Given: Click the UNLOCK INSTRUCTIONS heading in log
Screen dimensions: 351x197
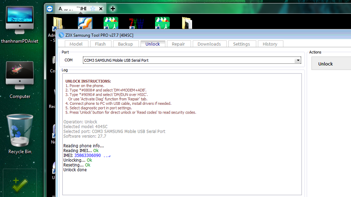Looking at the screenshot, I should click(x=88, y=81).
